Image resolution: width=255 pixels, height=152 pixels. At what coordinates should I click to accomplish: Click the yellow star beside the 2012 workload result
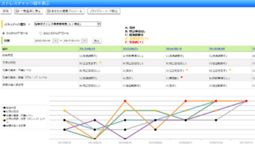(101, 62)
